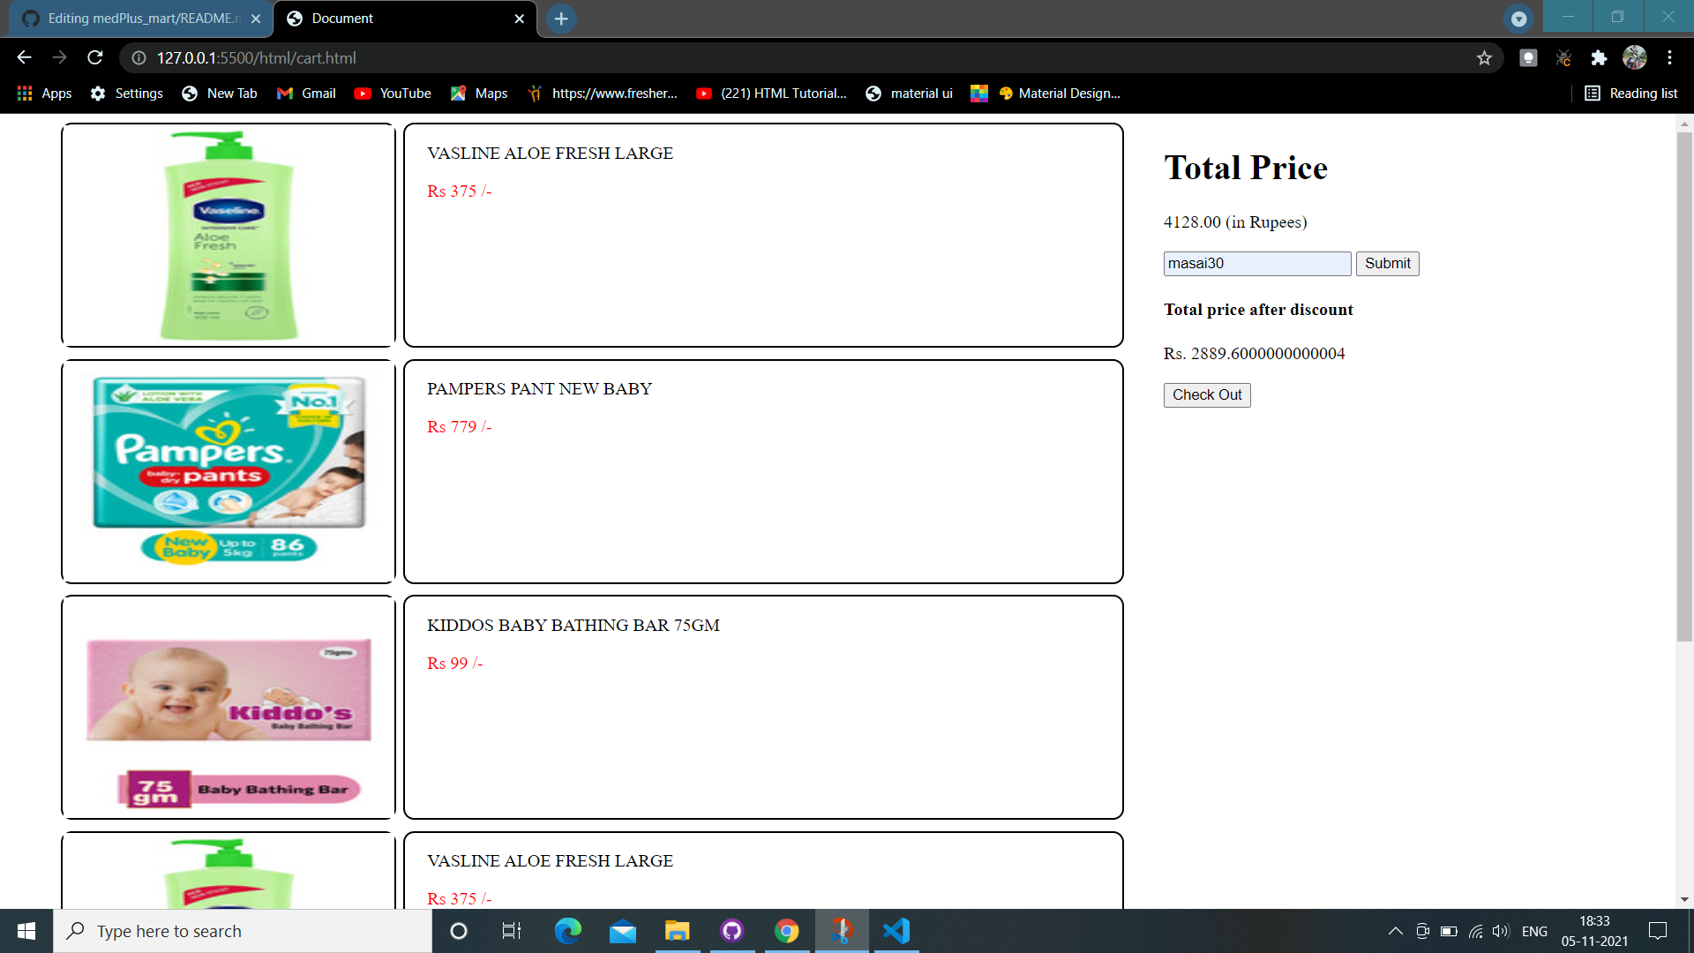
Task: Open the Apps bookmark grid icon
Action: (x=25, y=94)
